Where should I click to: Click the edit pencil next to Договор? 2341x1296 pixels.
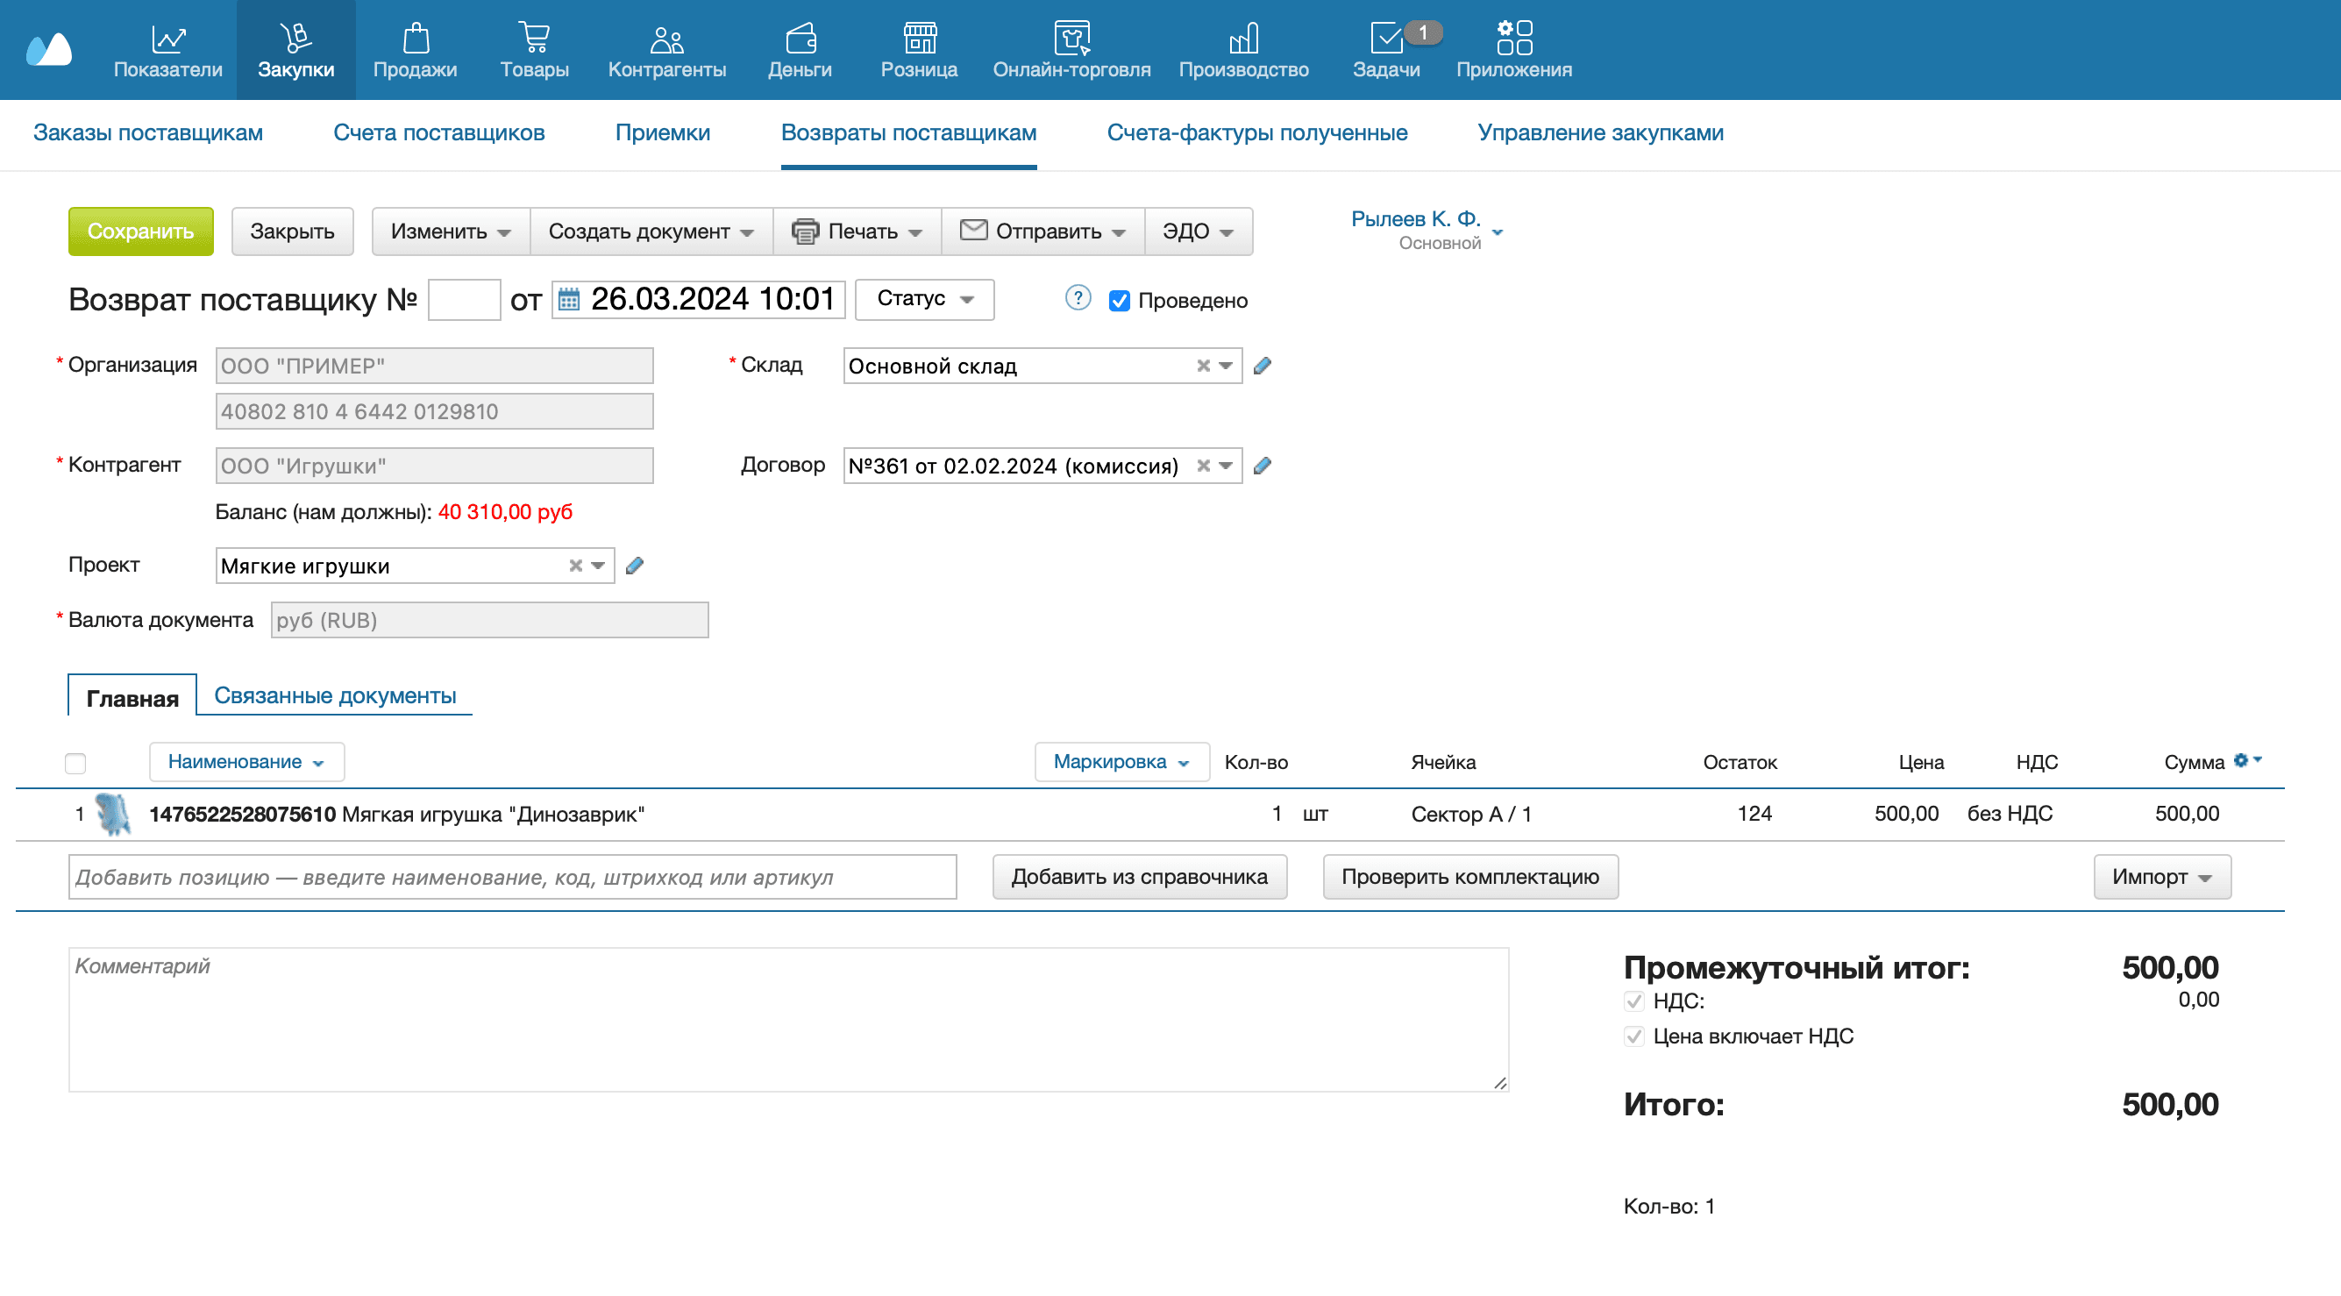point(1262,466)
